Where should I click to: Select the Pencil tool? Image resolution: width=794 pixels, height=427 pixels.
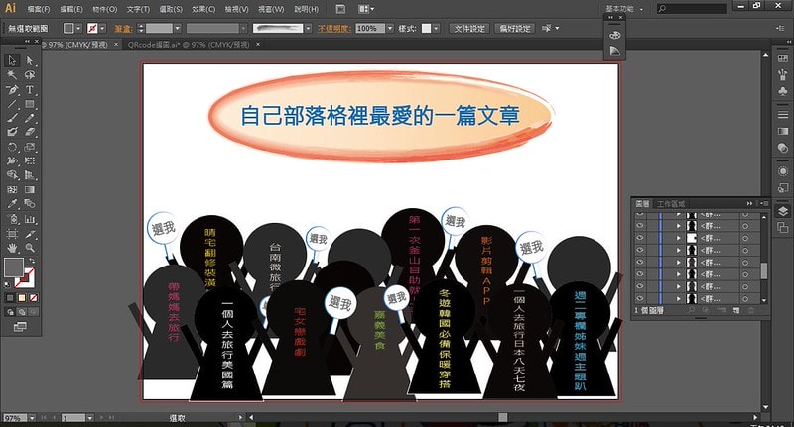(x=30, y=118)
